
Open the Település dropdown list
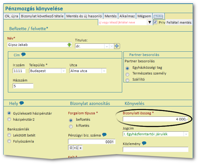tap(64, 71)
